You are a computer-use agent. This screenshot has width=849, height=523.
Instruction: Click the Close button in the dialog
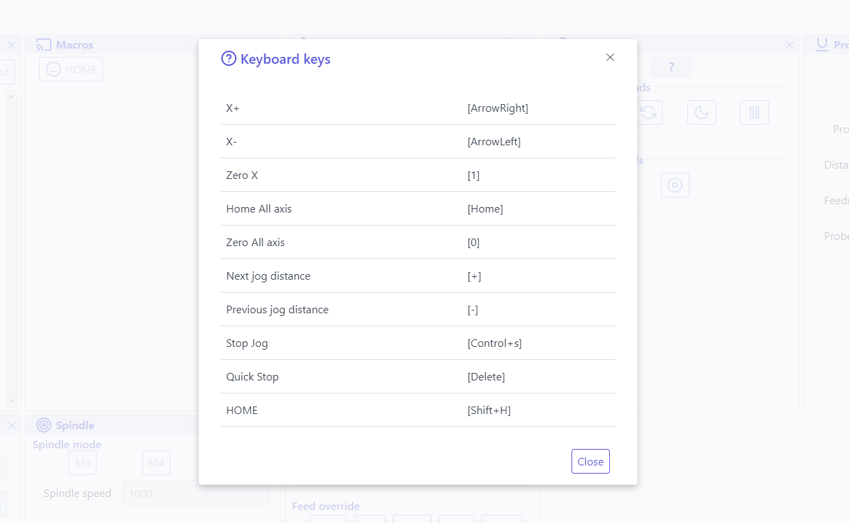[590, 461]
